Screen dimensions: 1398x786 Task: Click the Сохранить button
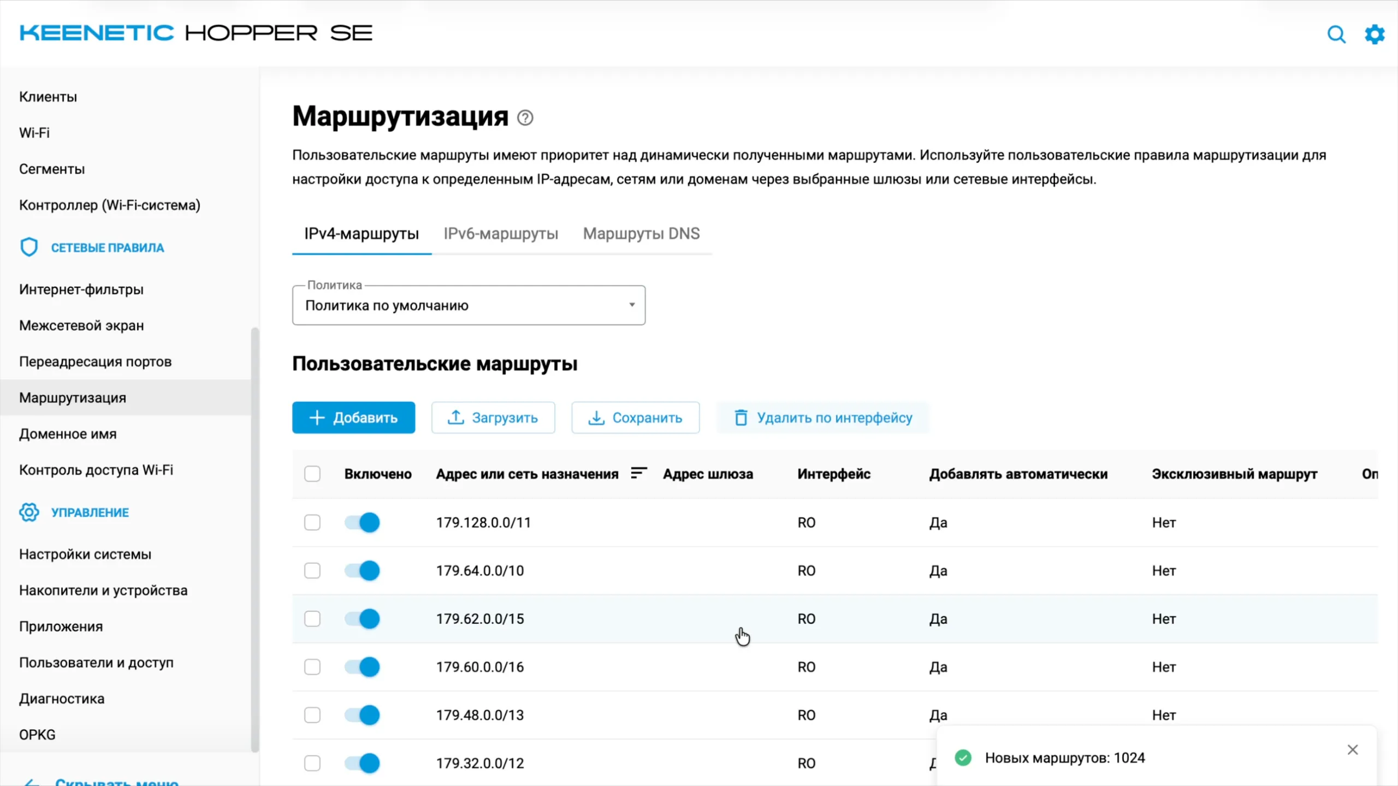(x=635, y=418)
